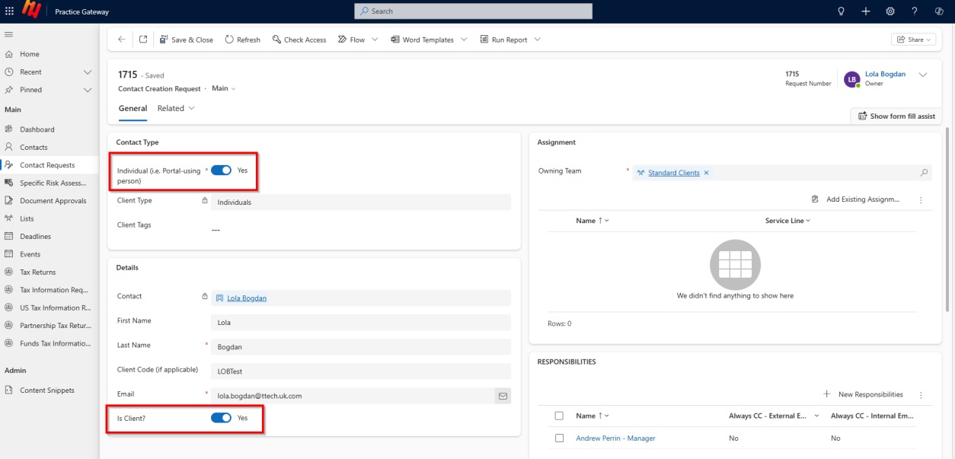The height and width of the screenshot is (459, 955).
Task: Click Add Existing Assignment button
Action: (856, 199)
